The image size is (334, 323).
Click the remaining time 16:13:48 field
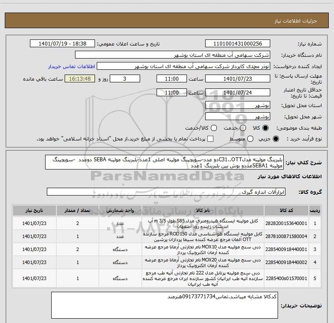click(80, 79)
